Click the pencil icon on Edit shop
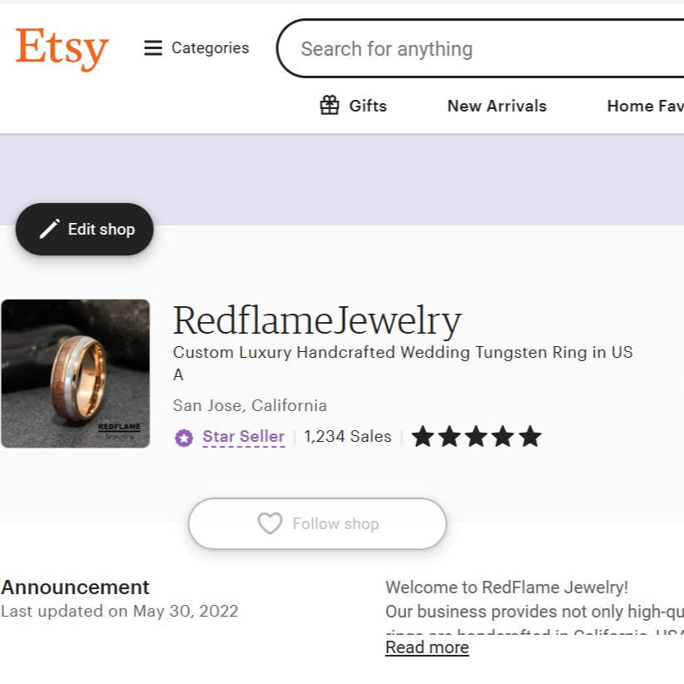 coord(50,229)
